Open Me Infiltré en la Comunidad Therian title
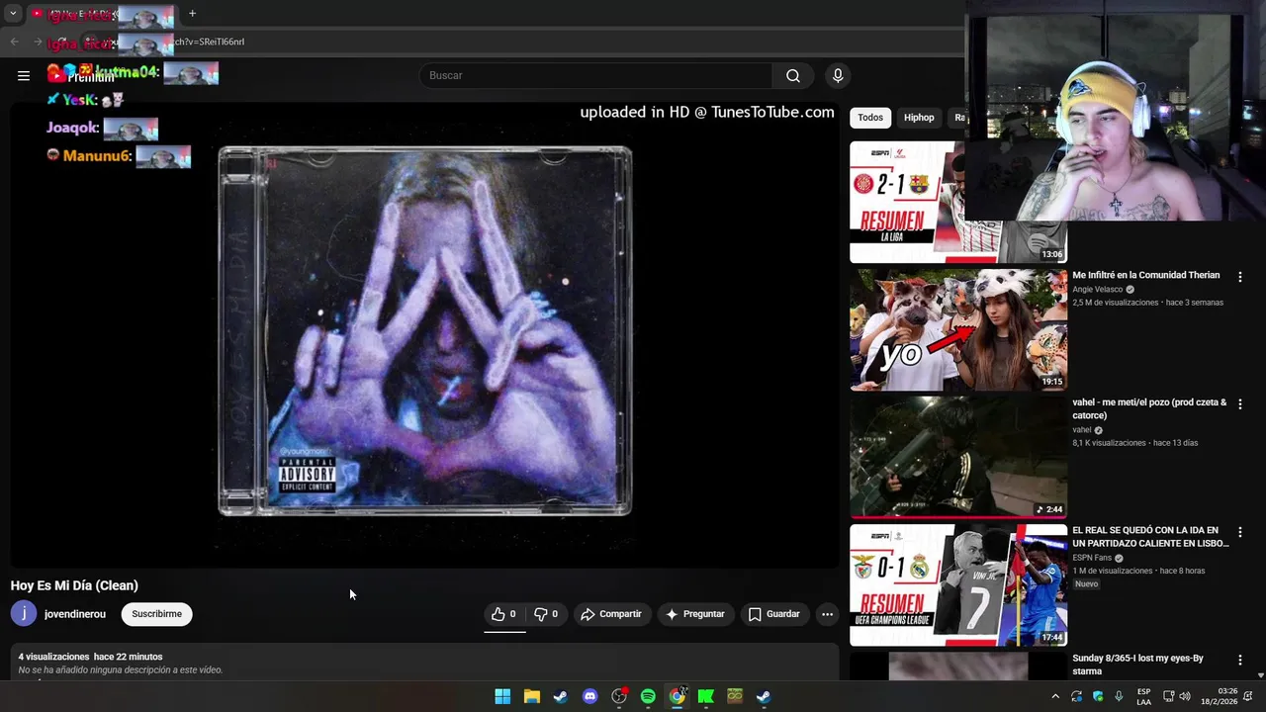 pyautogui.click(x=1146, y=275)
